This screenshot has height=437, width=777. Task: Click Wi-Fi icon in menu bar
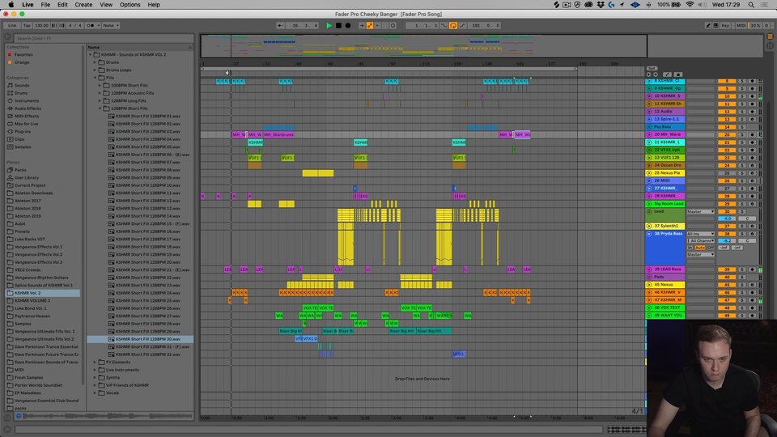pos(690,5)
